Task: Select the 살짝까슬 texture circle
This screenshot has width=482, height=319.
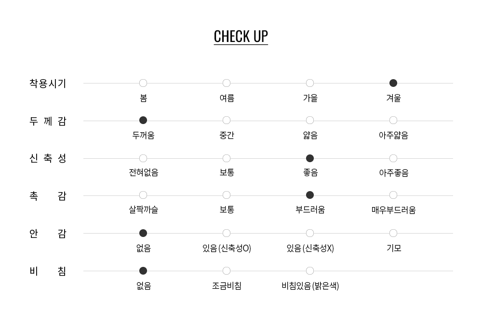Action: (x=143, y=195)
